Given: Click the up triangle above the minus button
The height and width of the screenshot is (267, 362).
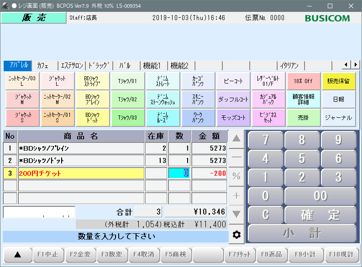Looking at the screenshot, I should [236, 138].
